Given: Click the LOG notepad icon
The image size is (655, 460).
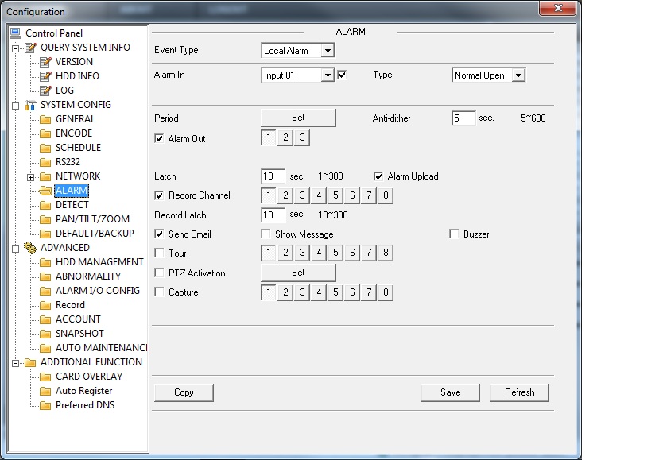Looking at the screenshot, I should coord(45,91).
